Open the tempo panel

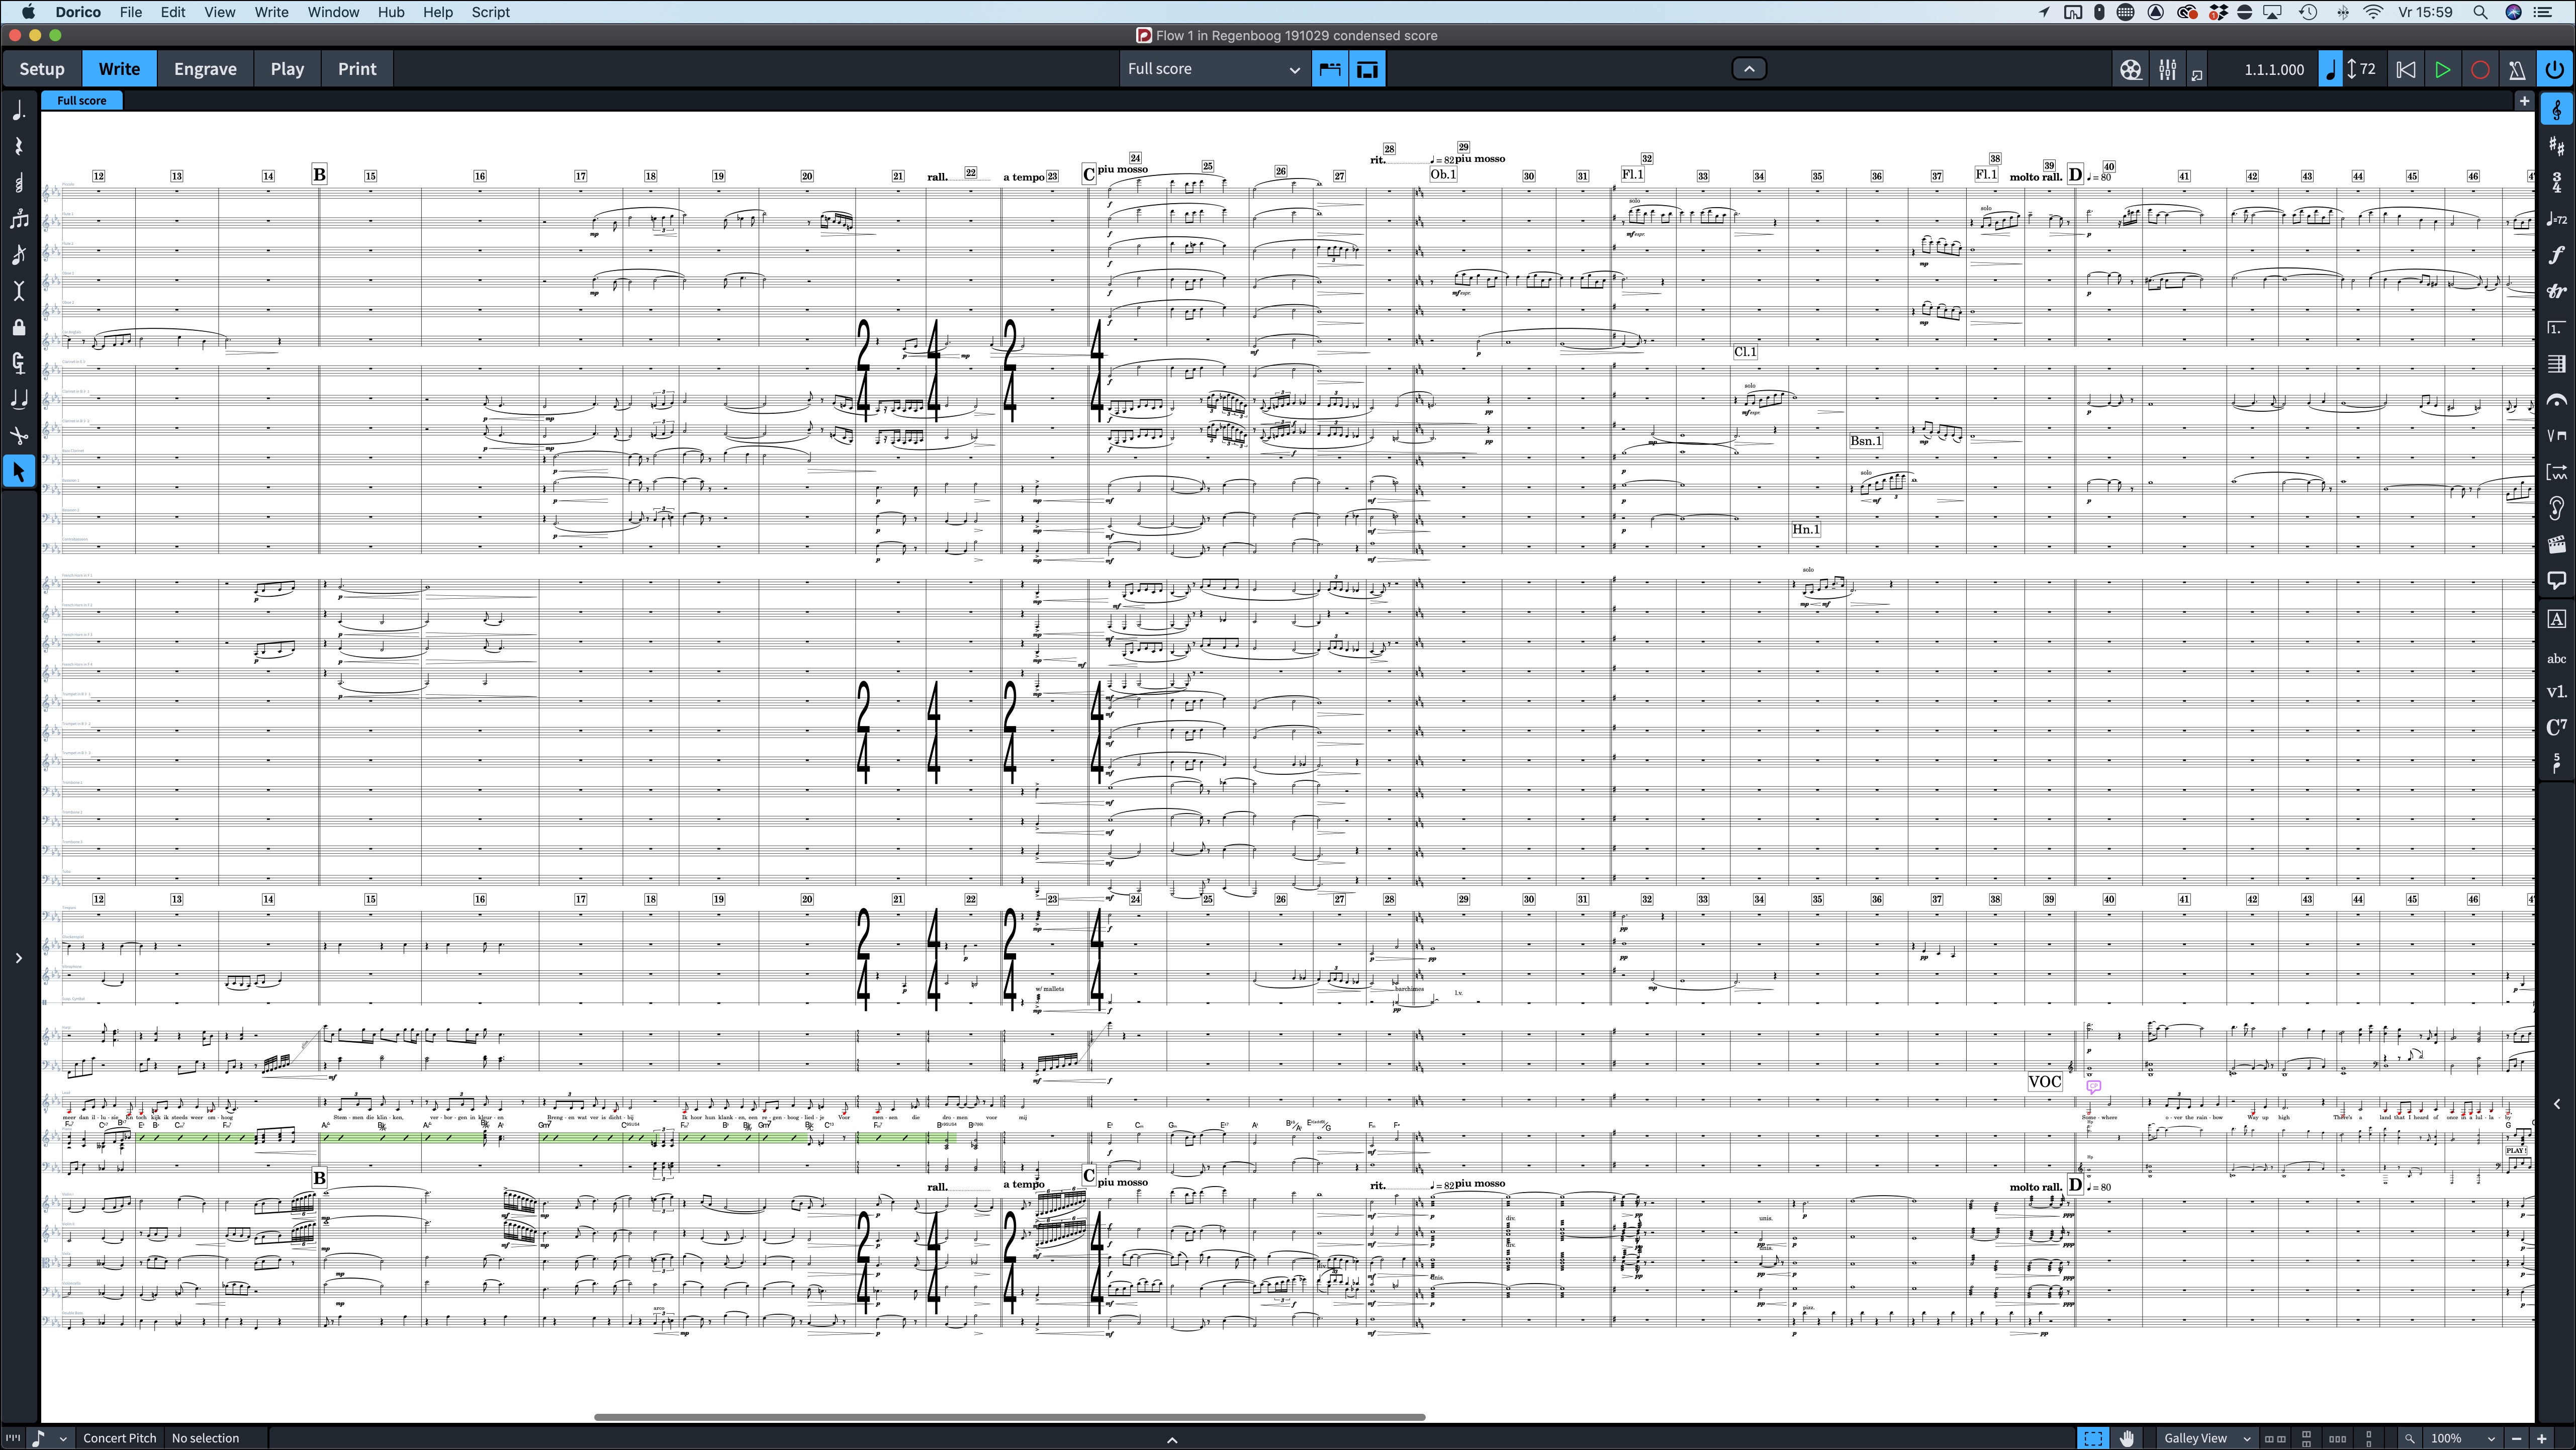(x=2556, y=219)
